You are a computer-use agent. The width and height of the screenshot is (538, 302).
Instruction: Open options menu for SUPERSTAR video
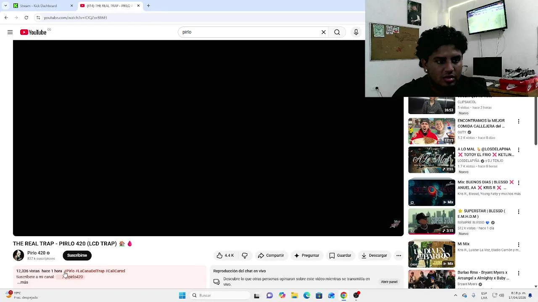point(519,212)
